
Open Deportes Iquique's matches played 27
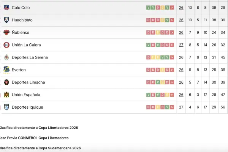[181, 107]
